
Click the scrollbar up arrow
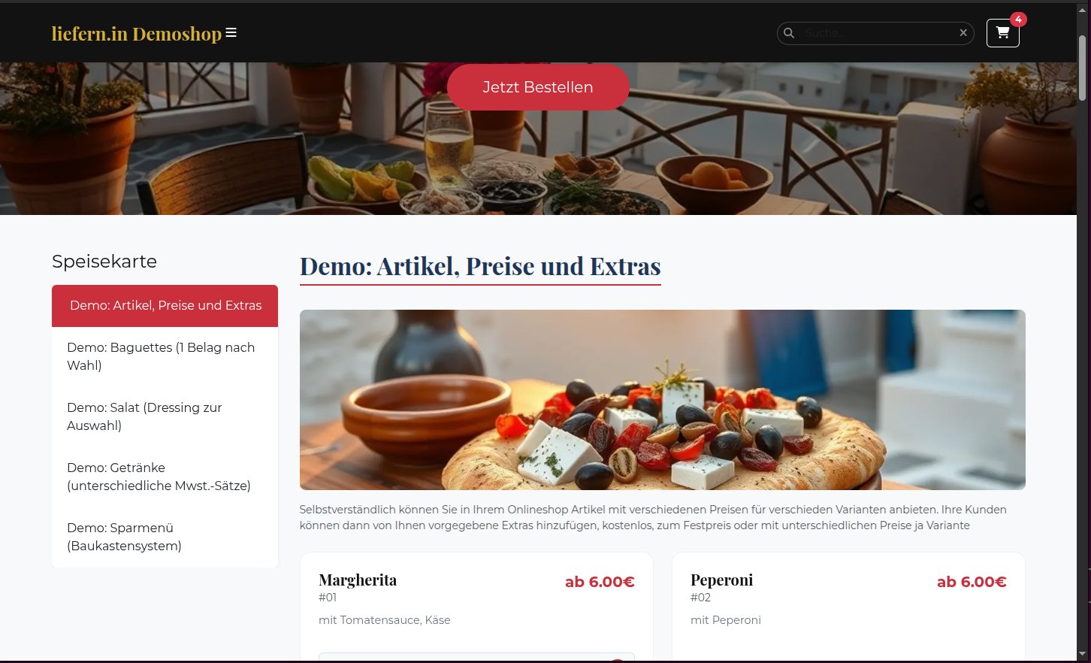(x=1083, y=11)
